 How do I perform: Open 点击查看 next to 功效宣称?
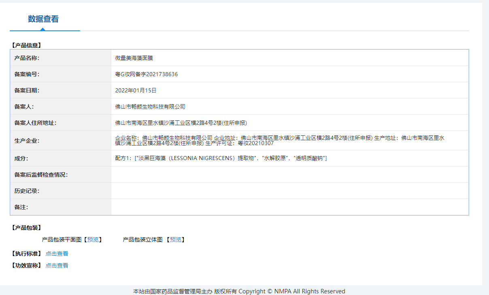tap(57, 265)
